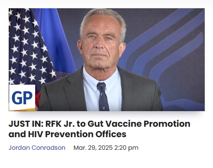Open author Jordan Conradson's profile link
213x168 pixels.
[37, 148]
